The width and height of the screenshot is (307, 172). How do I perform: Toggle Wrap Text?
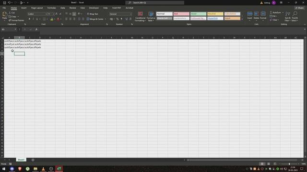93,14
